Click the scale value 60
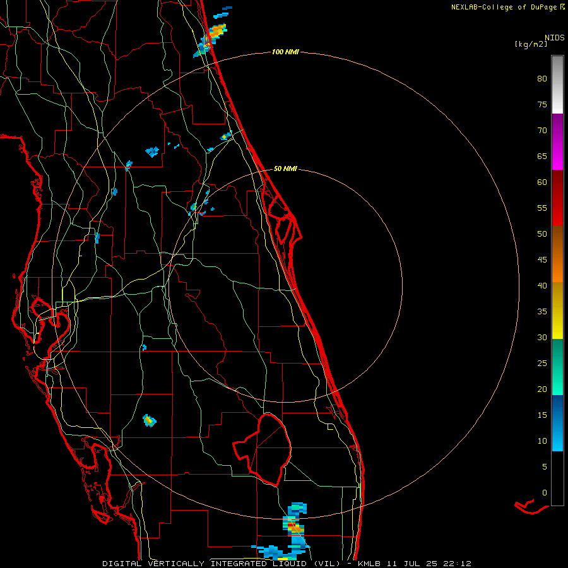This screenshot has height=568, width=568. pyautogui.click(x=542, y=182)
